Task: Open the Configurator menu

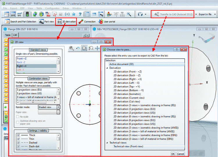Action: tap(52, 8)
